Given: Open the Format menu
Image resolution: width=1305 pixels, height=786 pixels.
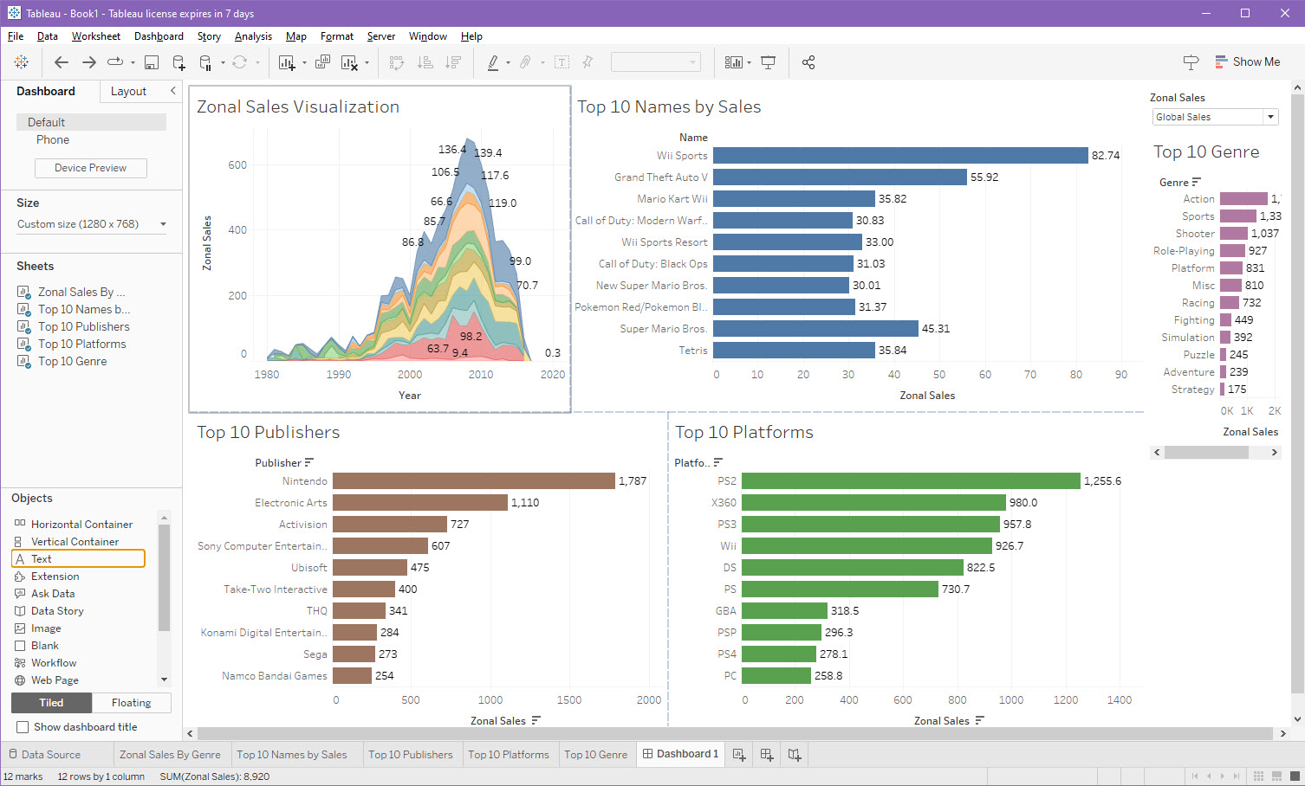Looking at the screenshot, I should click(x=337, y=36).
